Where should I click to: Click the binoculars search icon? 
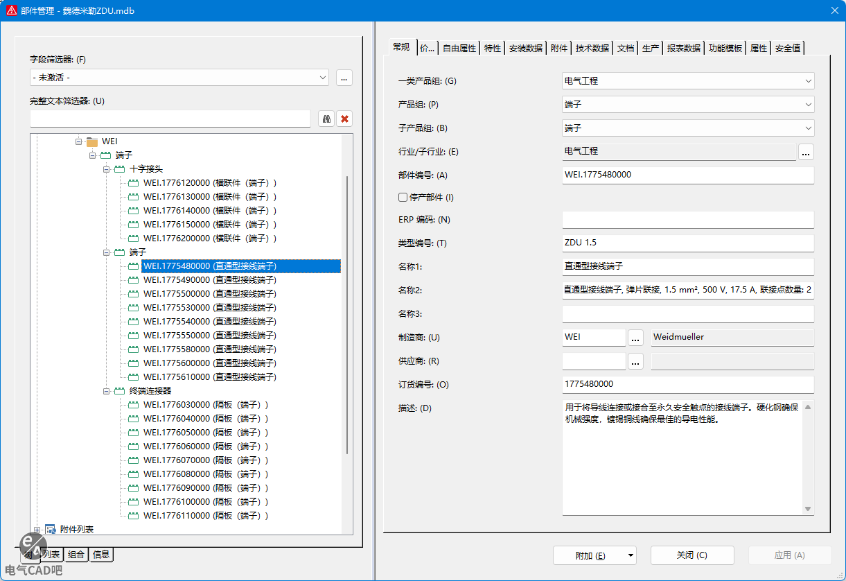326,119
